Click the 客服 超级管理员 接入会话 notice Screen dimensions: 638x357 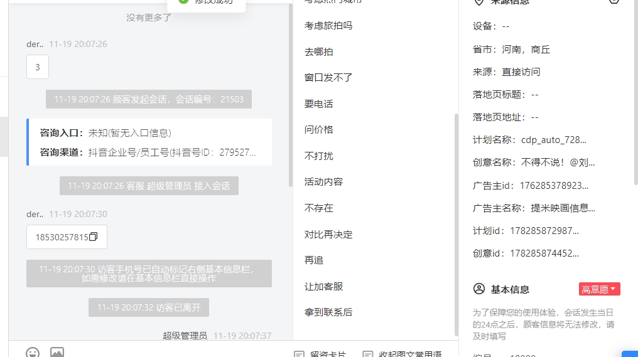[149, 186]
